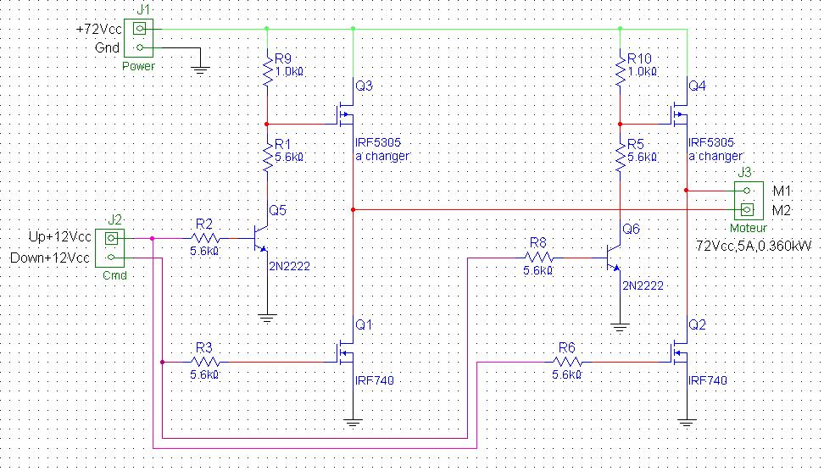
Task: Select resistor R10 near Q4
Action: click(620, 71)
